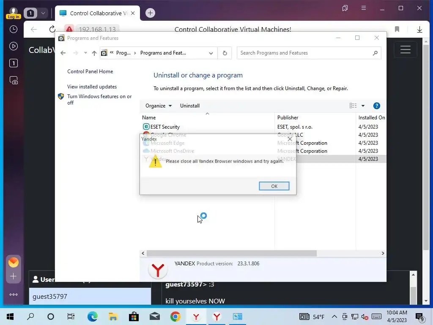This screenshot has width=433, height=325.
Task: Click Microsoft Corporation publisher for Edge row
Action: [302, 143]
